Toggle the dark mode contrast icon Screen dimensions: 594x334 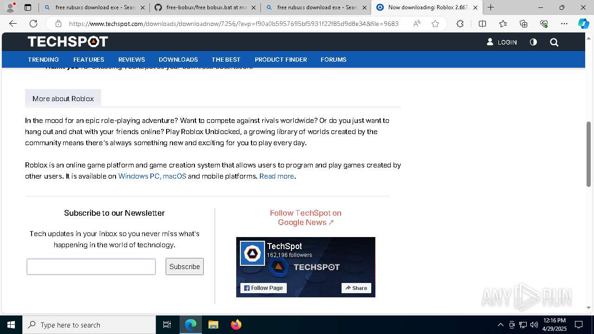[x=533, y=42]
